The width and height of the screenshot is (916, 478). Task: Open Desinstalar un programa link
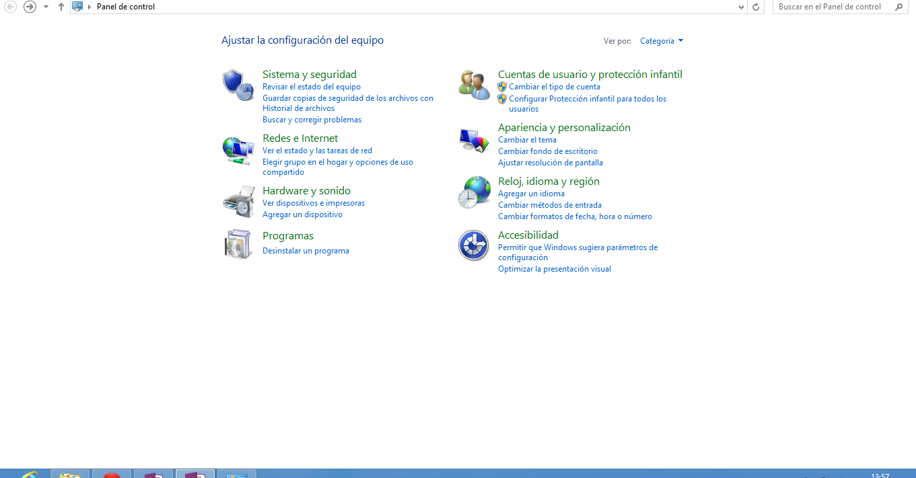(x=306, y=251)
